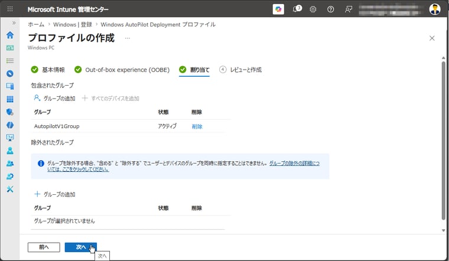Open Groups icon in the sidebar
Viewport: 449px width, 261px height.
[10, 164]
